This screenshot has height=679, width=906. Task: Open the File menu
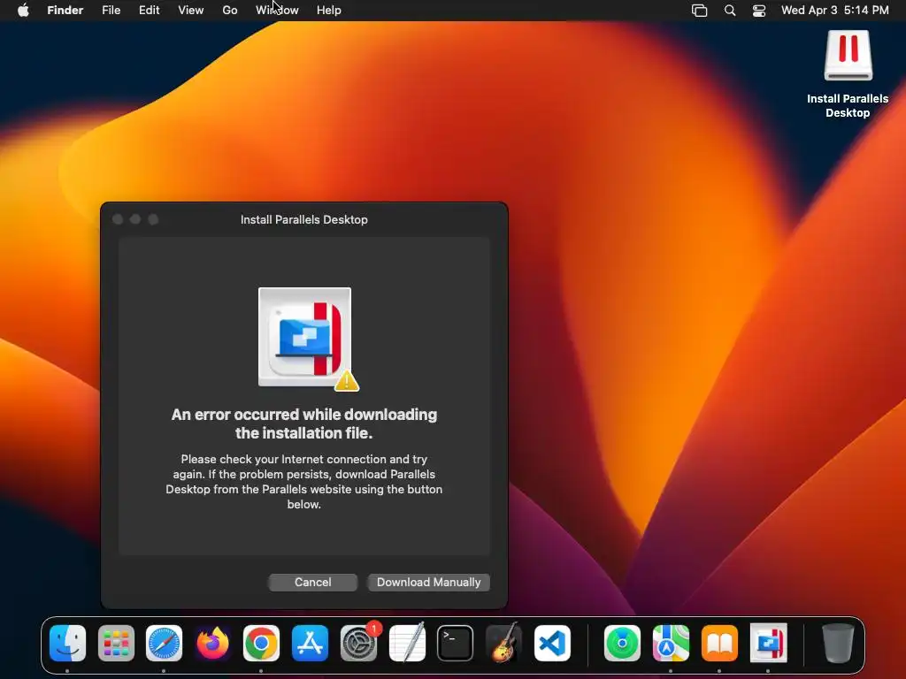click(111, 11)
